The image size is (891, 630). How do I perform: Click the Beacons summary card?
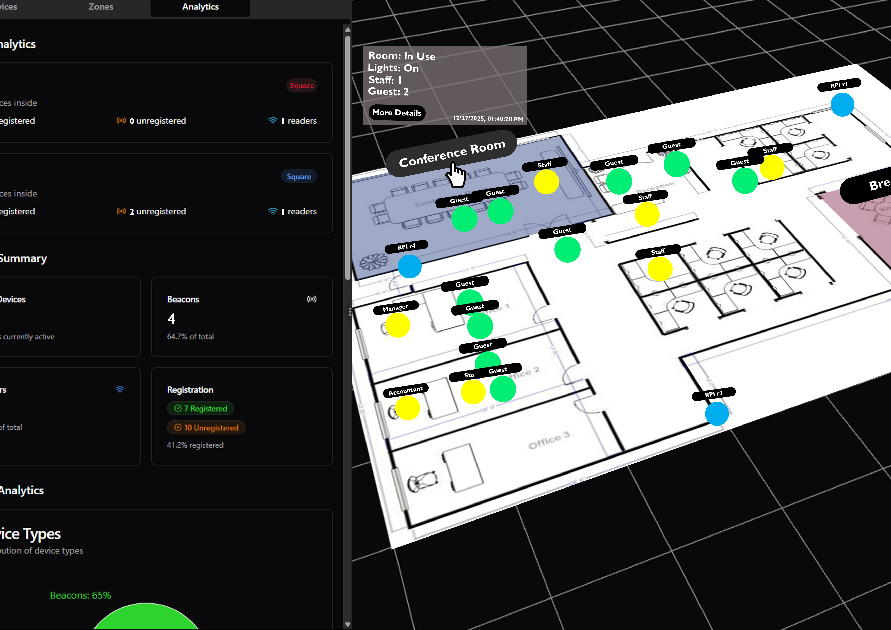242,317
